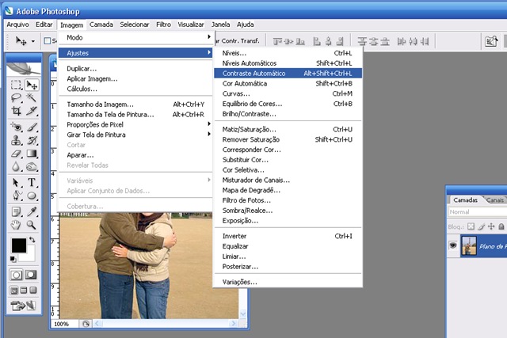Viewport: 507px width, 338px height.
Task: Select the Crop tool
Action: click(x=16, y=111)
